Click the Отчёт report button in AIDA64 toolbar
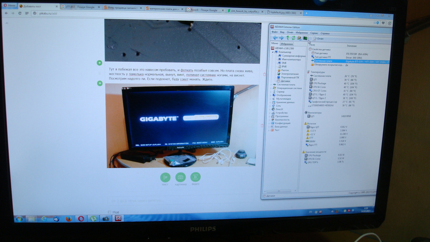 pos(318,39)
